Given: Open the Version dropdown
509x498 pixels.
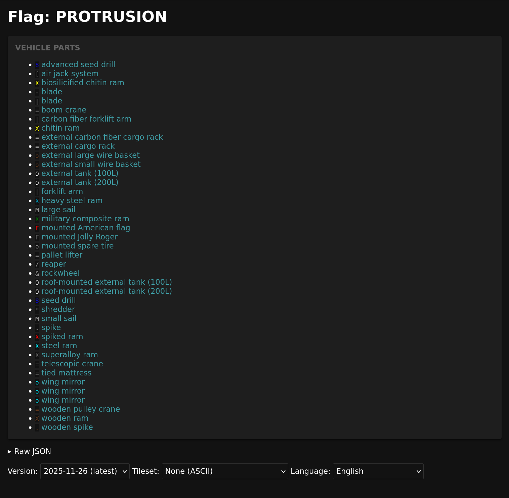Looking at the screenshot, I should point(85,471).
